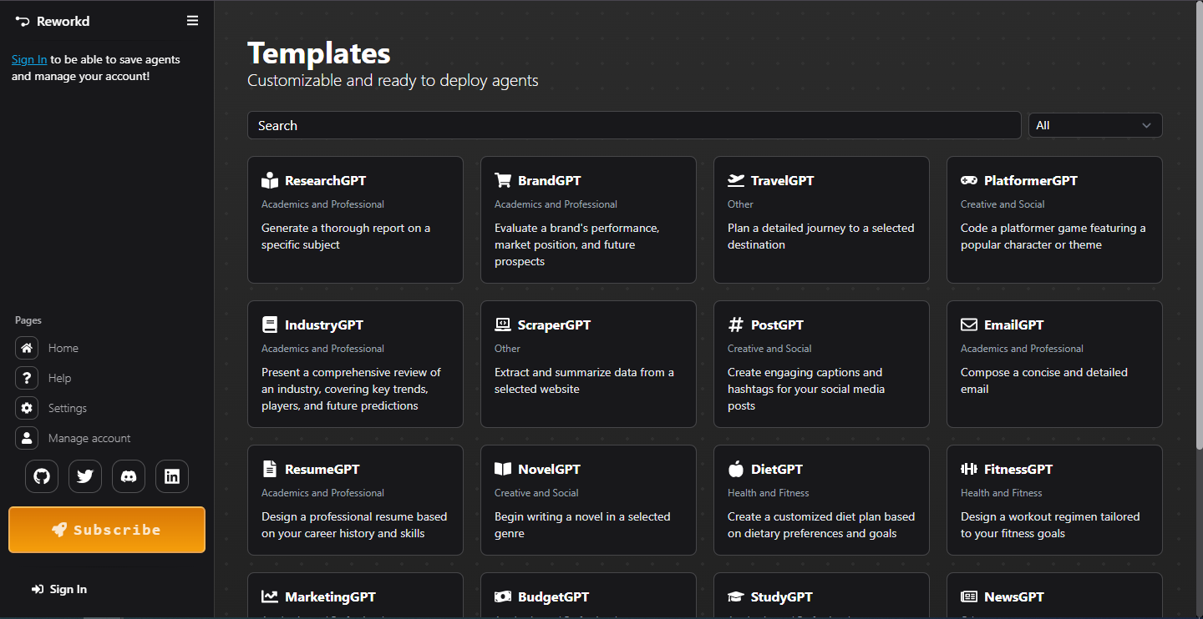1203x619 pixels.
Task: Click the Home house icon
Action: [x=27, y=348]
